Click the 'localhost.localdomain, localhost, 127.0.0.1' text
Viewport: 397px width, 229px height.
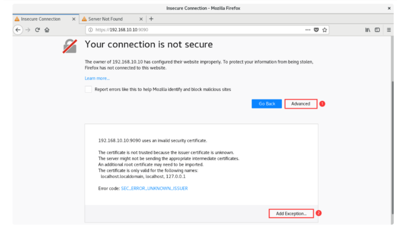pos(143,177)
